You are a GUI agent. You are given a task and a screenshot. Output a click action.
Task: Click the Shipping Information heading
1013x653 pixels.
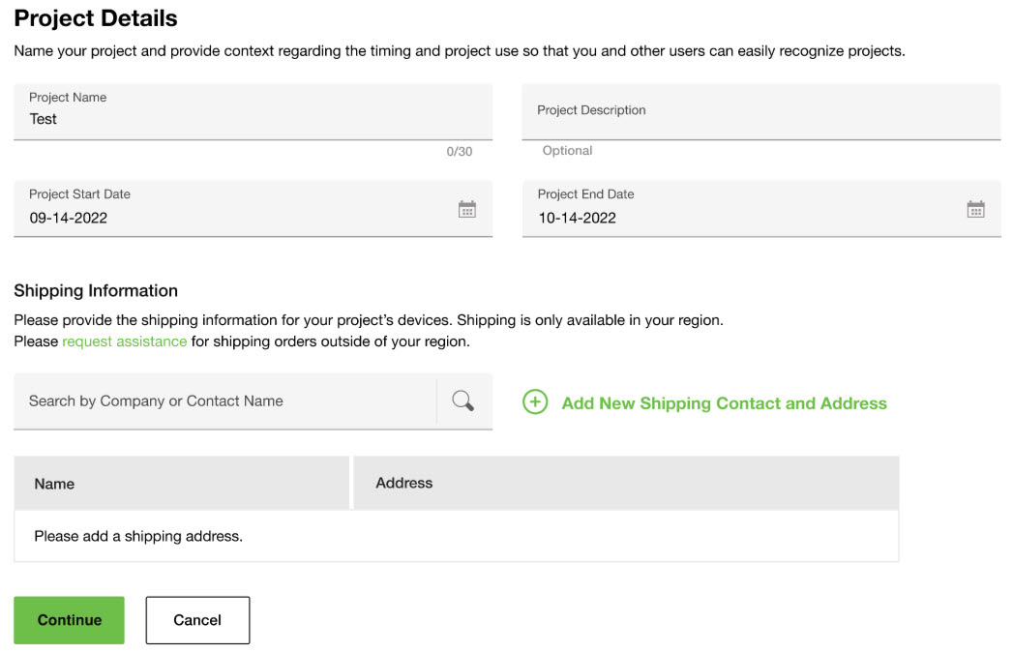96,290
